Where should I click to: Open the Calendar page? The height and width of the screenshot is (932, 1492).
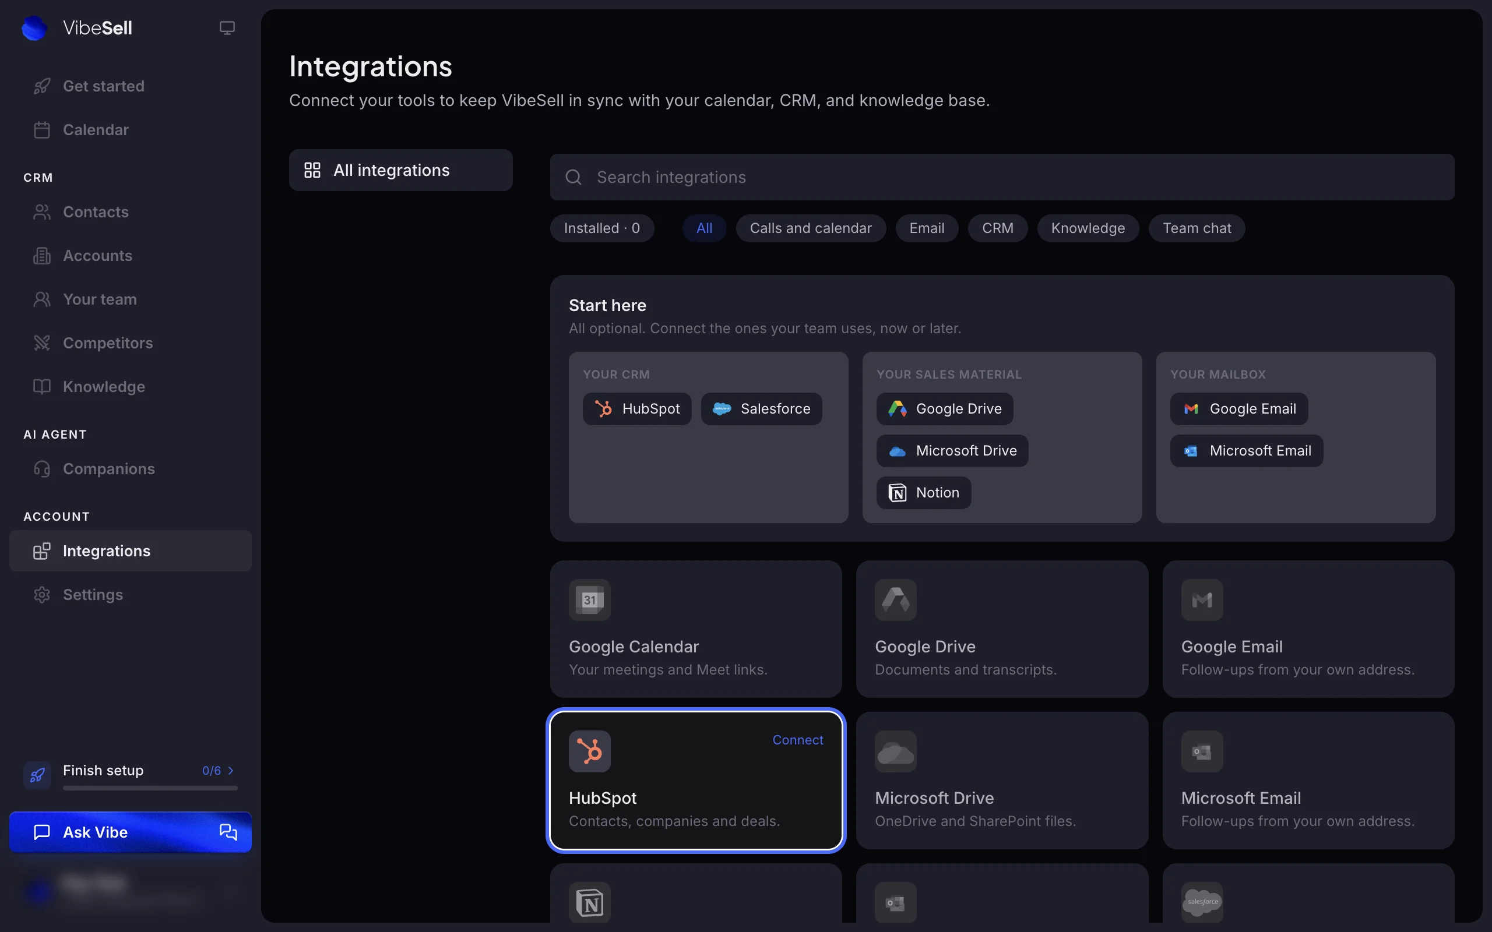pyautogui.click(x=130, y=129)
